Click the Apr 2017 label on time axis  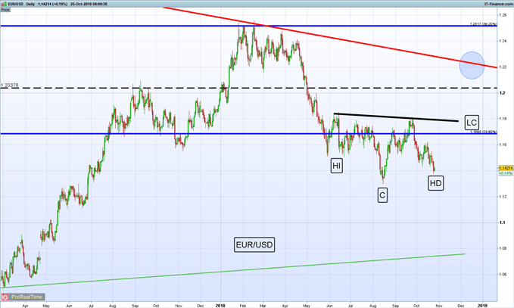tap(25, 306)
